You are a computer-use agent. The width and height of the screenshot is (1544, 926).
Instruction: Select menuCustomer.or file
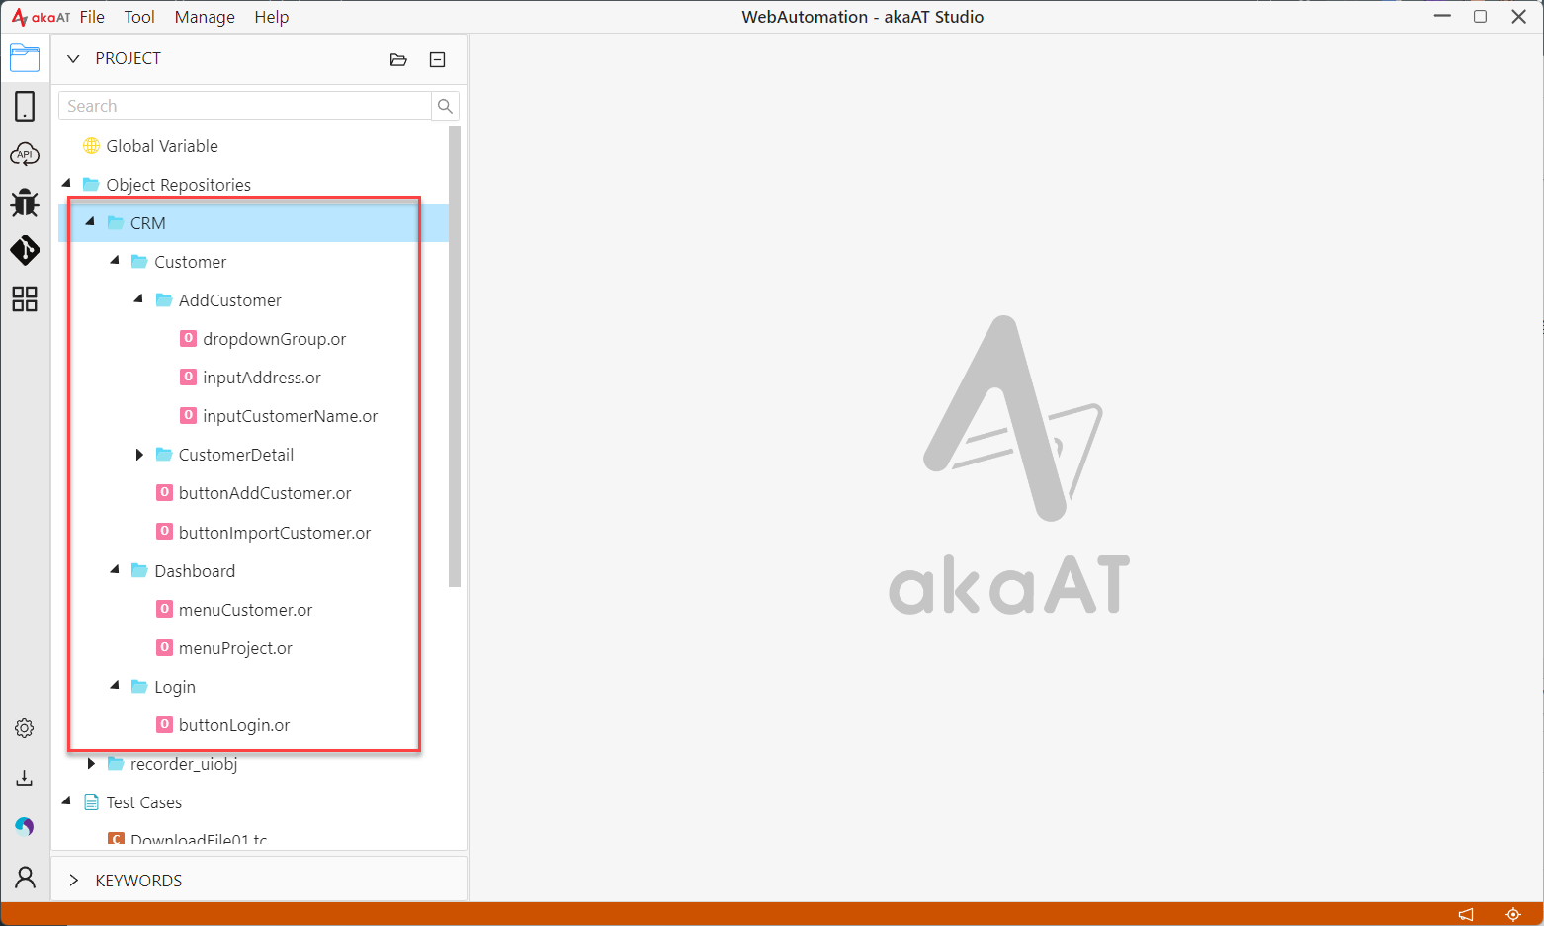[x=246, y=610]
